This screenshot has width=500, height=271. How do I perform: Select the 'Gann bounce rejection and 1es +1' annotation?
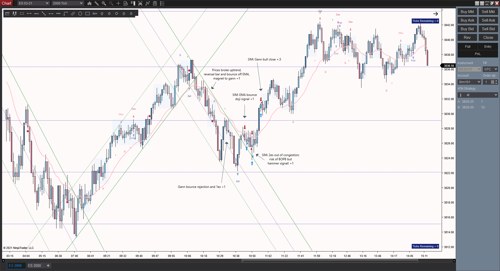point(202,187)
